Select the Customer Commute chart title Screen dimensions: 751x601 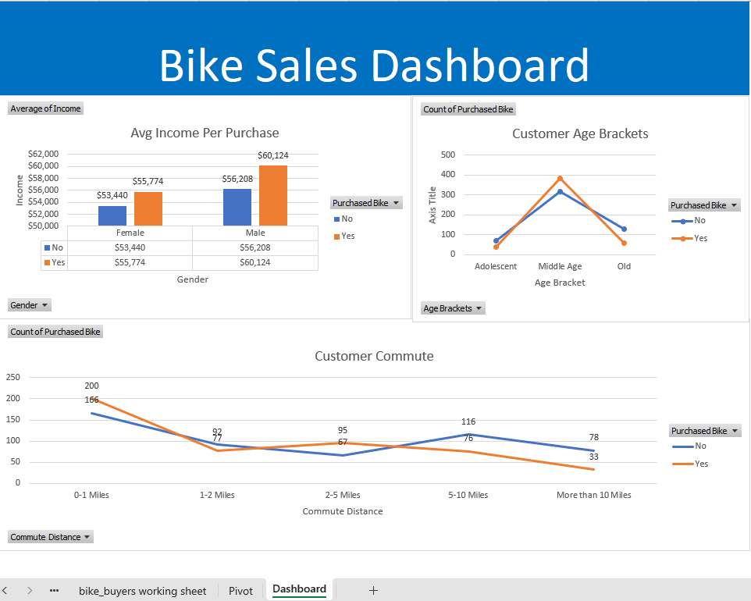pos(373,356)
